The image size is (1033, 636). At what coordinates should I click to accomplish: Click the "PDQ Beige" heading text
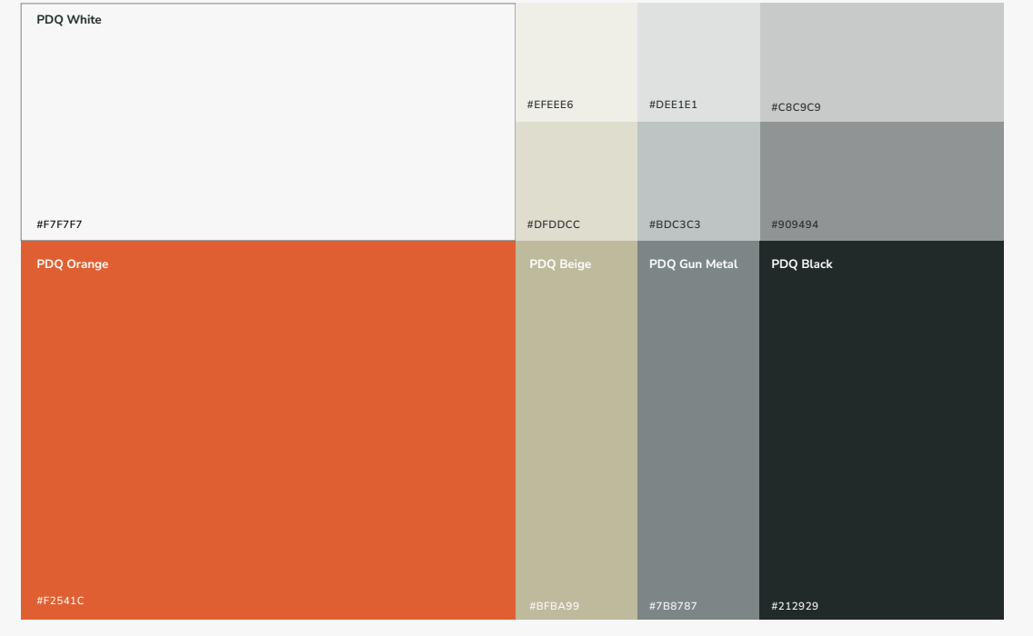click(x=560, y=264)
